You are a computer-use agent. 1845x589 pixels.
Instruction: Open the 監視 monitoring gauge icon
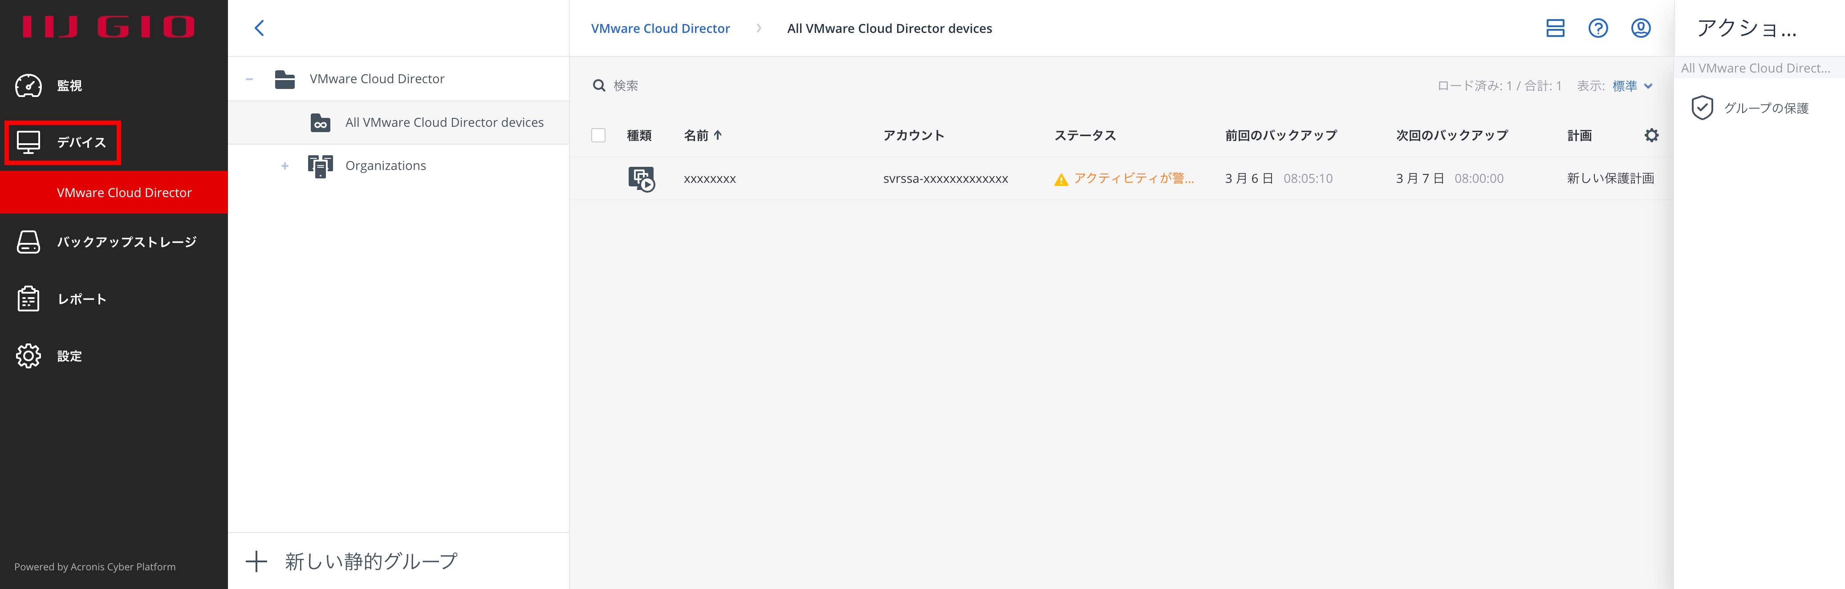(28, 85)
